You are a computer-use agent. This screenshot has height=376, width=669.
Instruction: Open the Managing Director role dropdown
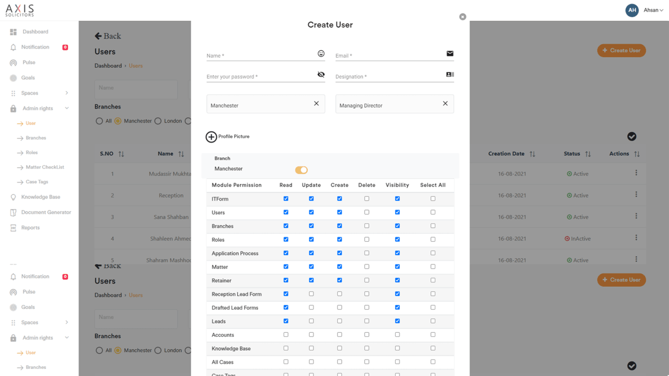pyautogui.click(x=395, y=104)
